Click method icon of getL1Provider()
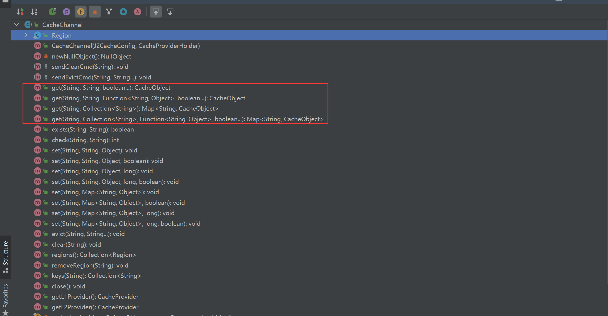This screenshot has width=608, height=316. [x=37, y=296]
